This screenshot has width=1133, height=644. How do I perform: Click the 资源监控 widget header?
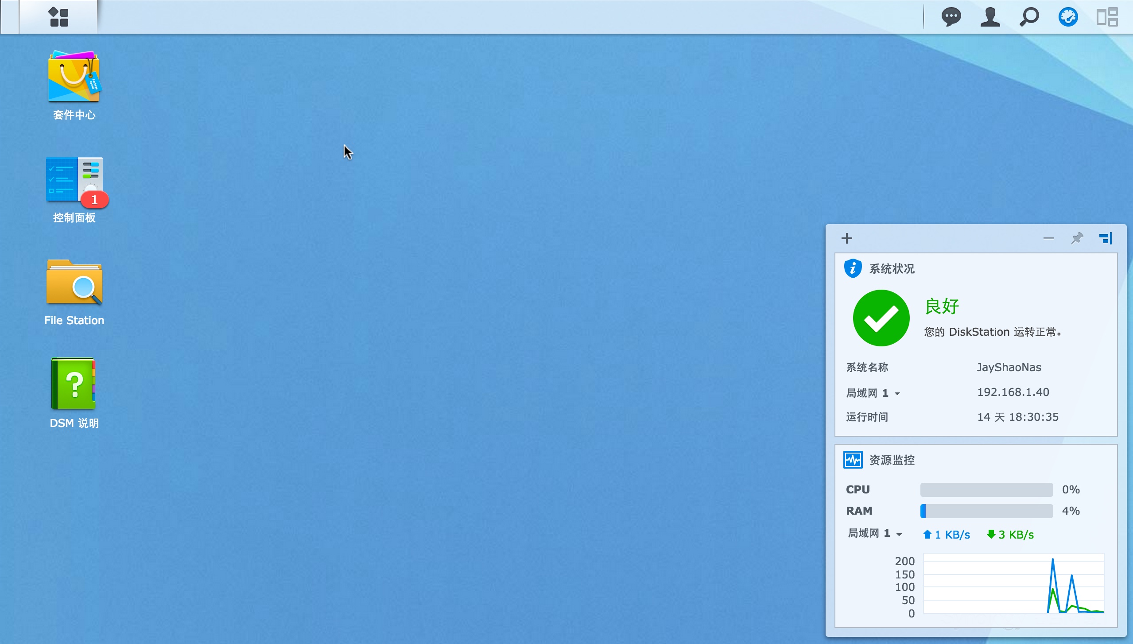(892, 460)
